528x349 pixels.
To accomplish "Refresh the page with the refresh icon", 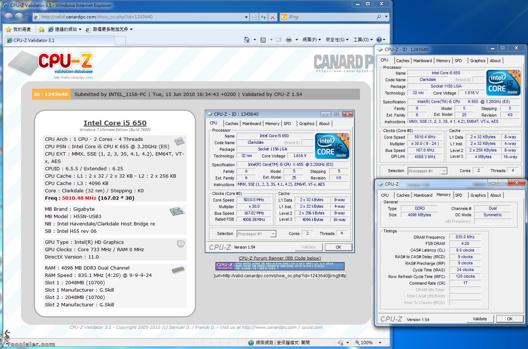I will 263,17.
